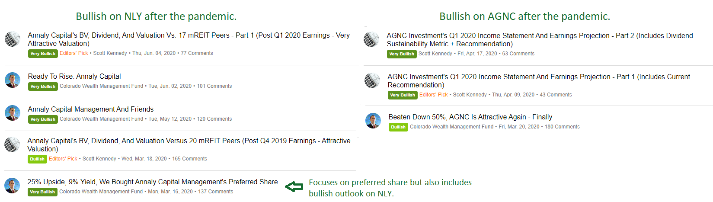Viewport: 713px width, 202px height.
Task: Open 180 Comments on Beaten Down 50% article
Action: (x=562, y=127)
